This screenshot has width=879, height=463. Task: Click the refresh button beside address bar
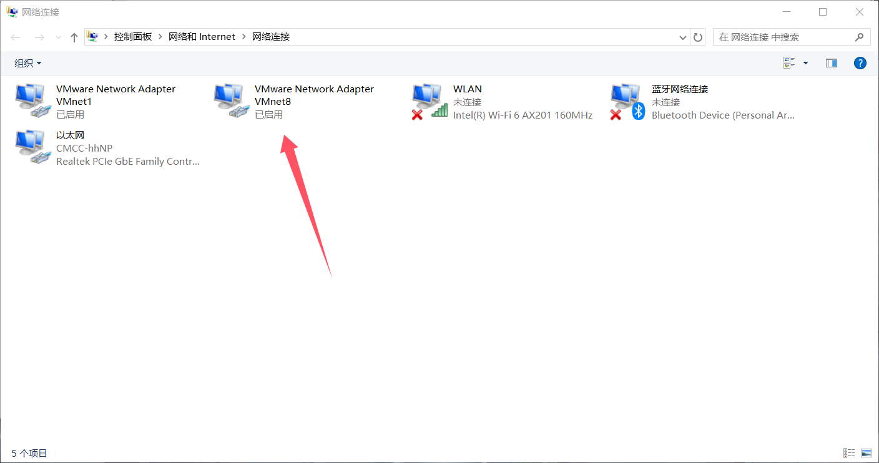[698, 37]
